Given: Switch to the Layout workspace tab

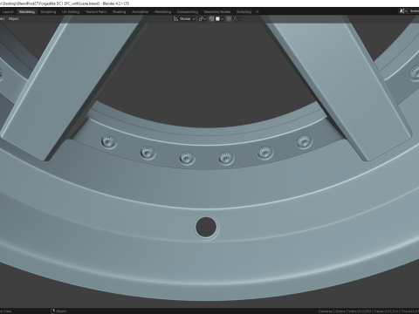Looking at the screenshot, I should (8, 12).
